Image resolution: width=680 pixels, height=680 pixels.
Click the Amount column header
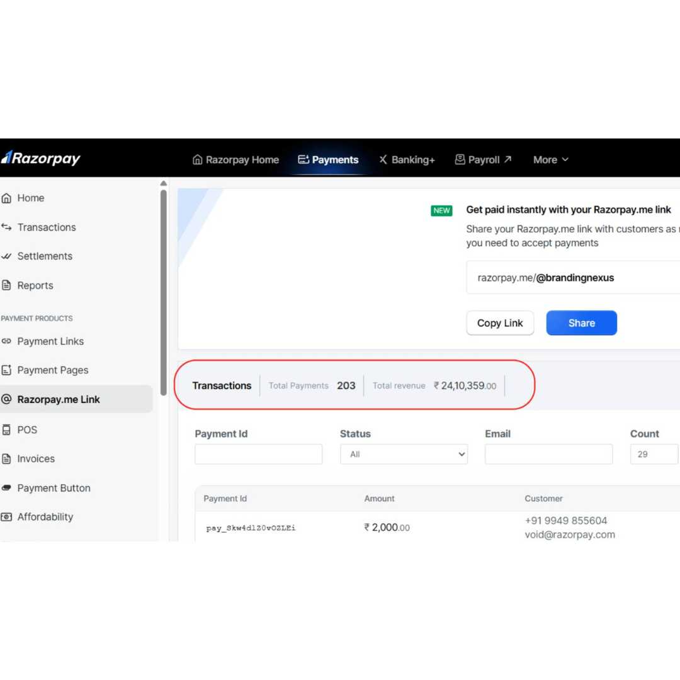pos(380,499)
